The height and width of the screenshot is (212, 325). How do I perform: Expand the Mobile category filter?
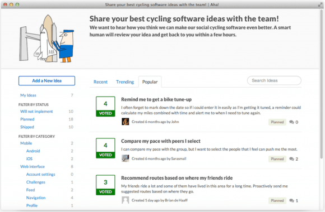tap(26, 143)
